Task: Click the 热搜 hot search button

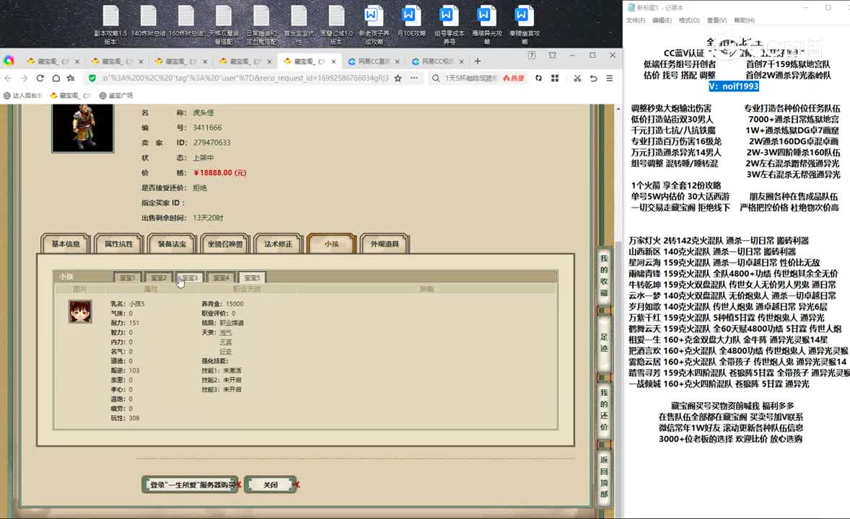Action: [513, 78]
